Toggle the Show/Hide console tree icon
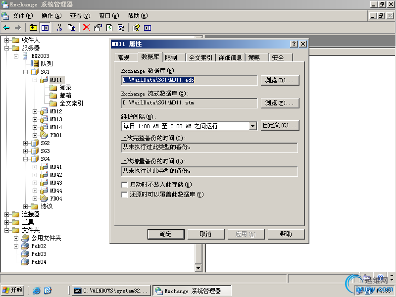Viewport: 396px width, 297px height. click(45, 28)
